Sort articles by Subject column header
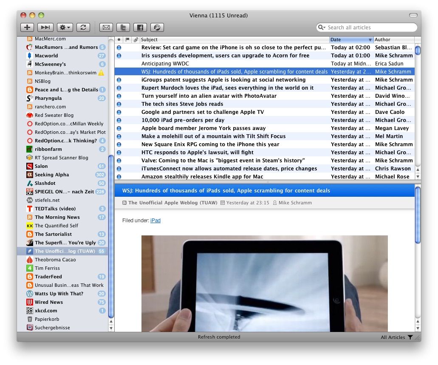 (x=235, y=40)
